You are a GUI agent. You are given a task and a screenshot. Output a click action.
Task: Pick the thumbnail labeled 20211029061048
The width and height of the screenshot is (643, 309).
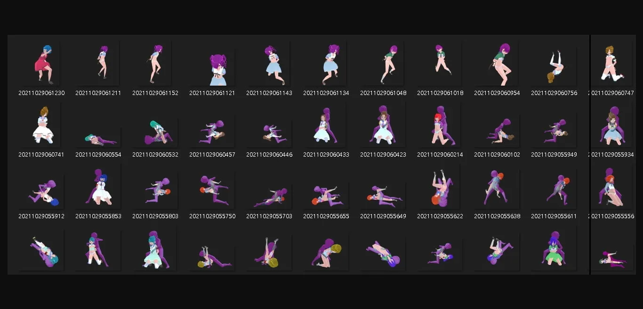click(383, 64)
